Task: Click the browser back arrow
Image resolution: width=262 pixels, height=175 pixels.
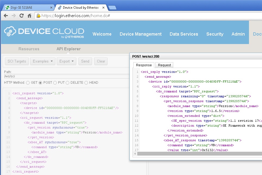Action: pyautogui.click(x=6, y=16)
